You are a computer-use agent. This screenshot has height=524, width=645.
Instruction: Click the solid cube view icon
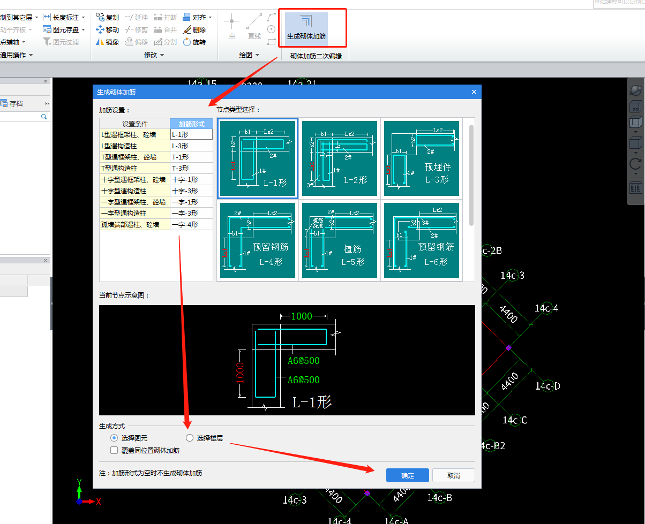(636, 143)
